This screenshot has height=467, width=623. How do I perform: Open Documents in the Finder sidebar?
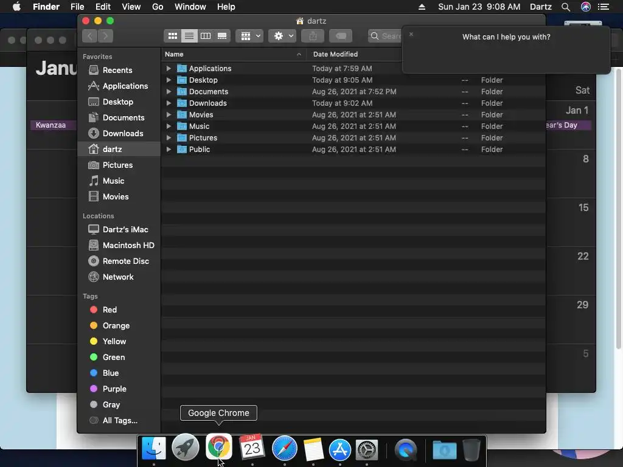(119, 118)
